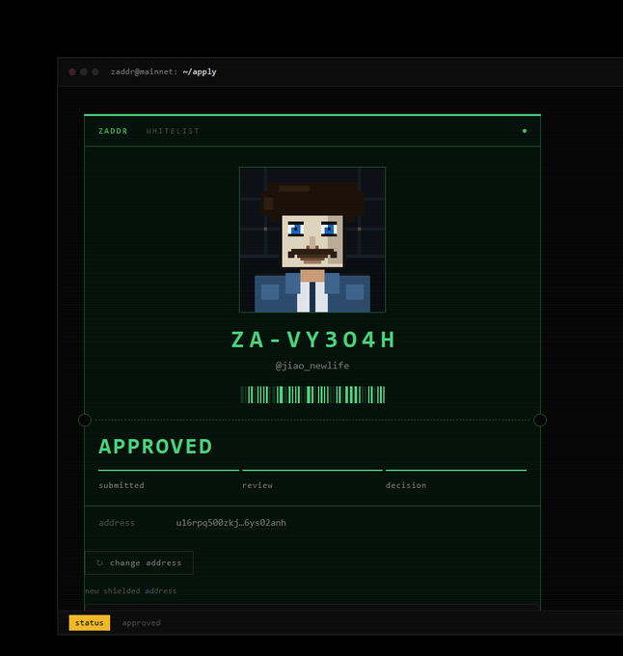Screen dimensions: 623x656
Task: Switch to the WHITELIST tab
Action: coord(173,131)
